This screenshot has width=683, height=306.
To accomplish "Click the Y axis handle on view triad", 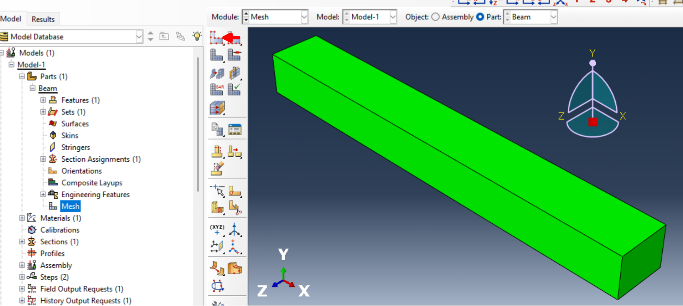I will 592,63.
